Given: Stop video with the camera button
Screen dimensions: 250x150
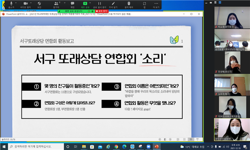Looking at the screenshot, I should pyautogui.click(x=26, y=5).
